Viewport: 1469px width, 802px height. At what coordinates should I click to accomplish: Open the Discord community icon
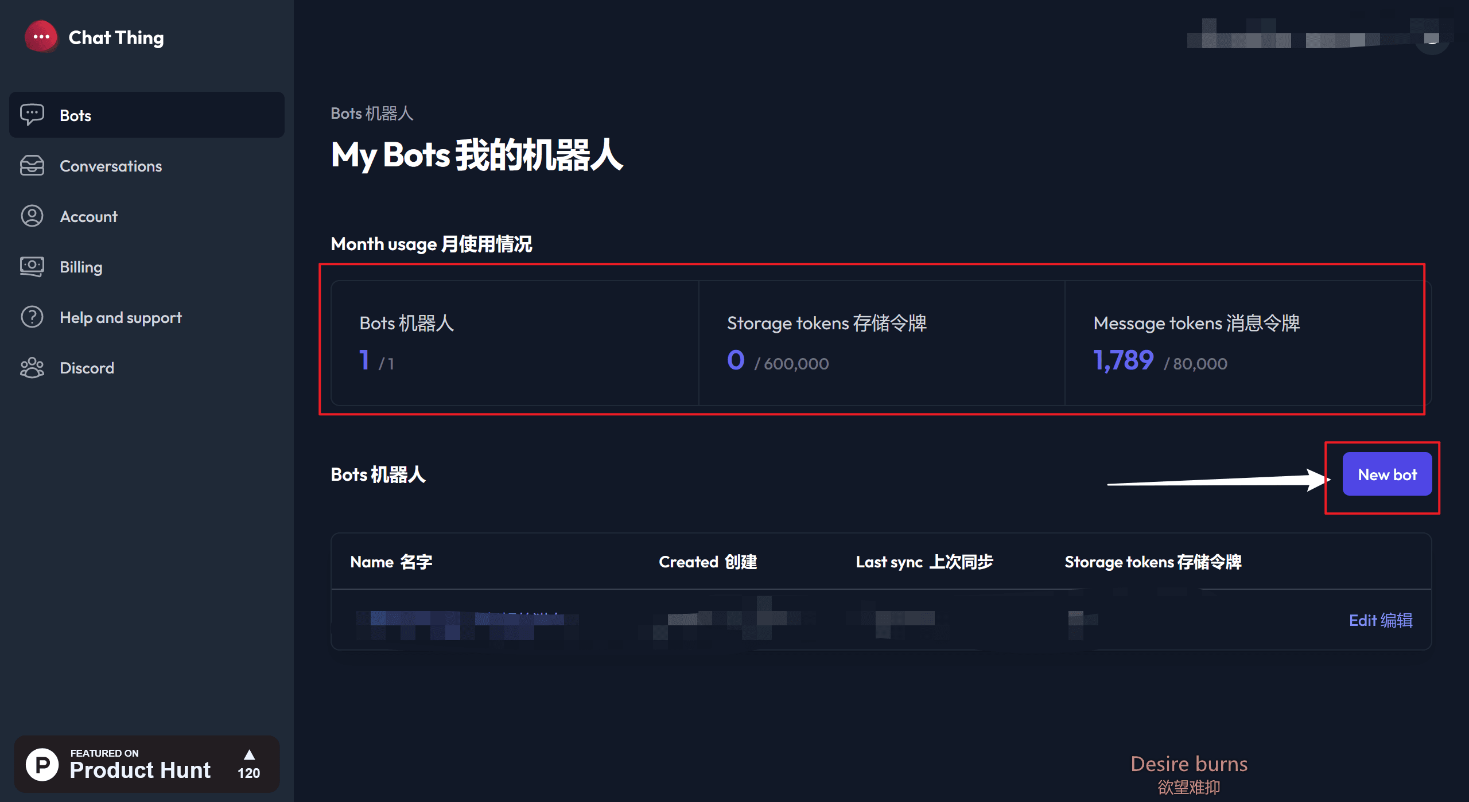pyautogui.click(x=32, y=368)
